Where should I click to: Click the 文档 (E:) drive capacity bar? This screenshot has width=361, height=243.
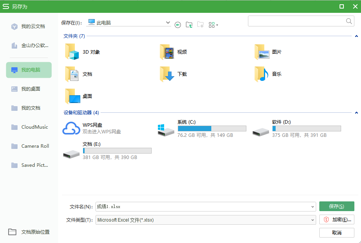click(x=117, y=150)
